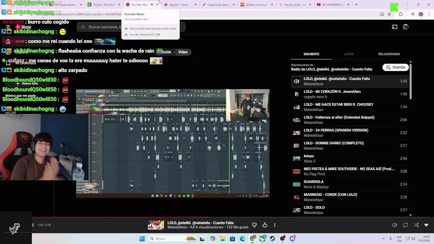This screenshot has width=434, height=244.
Task: Play GUARDIOLA by Kevis & Maykyy
Action: pos(350,184)
